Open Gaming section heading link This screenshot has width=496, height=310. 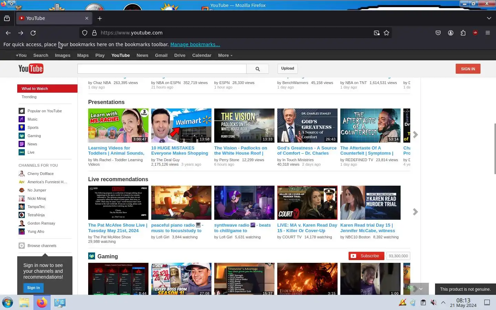click(x=107, y=256)
